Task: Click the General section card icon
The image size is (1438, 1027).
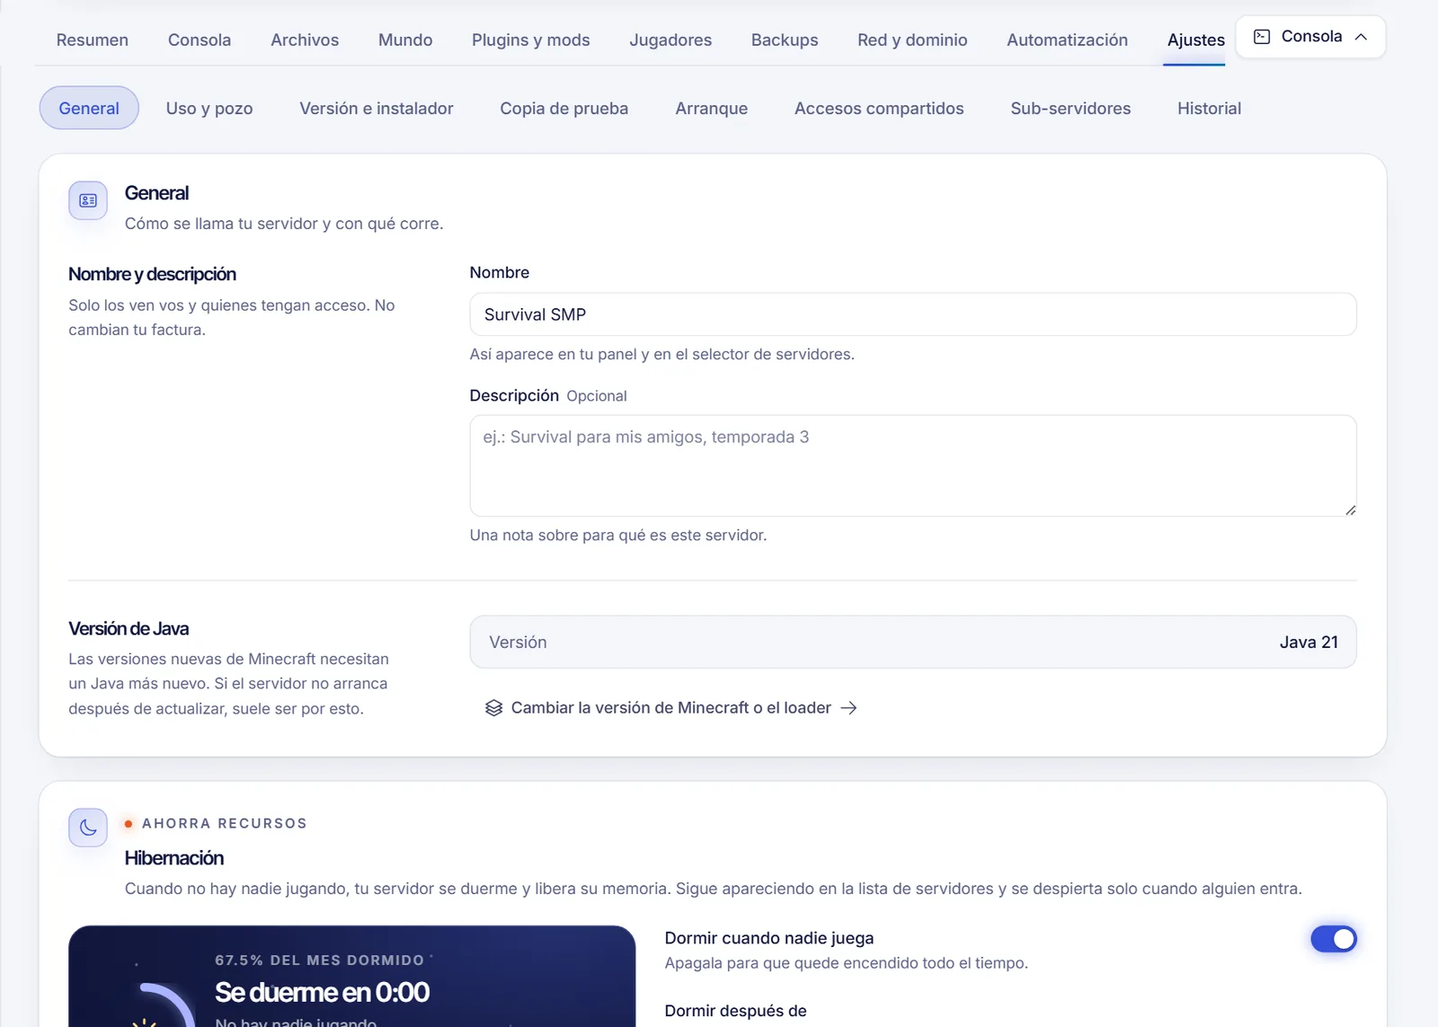Action: pyautogui.click(x=88, y=200)
